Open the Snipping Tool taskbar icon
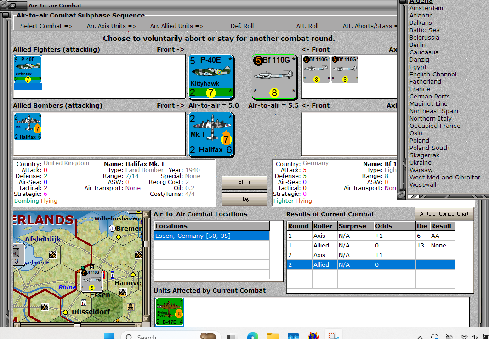The image size is (489, 339). pyautogui.click(x=334, y=336)
